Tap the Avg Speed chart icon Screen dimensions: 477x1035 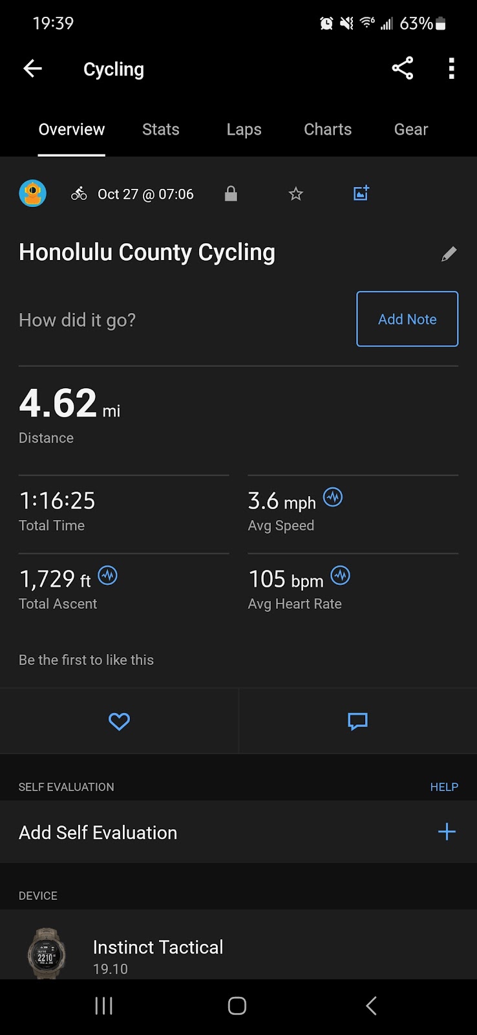click(333, 497)
